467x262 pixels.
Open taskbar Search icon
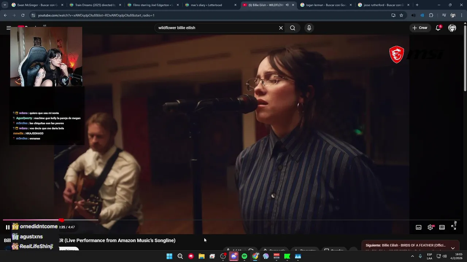(180, 256)
